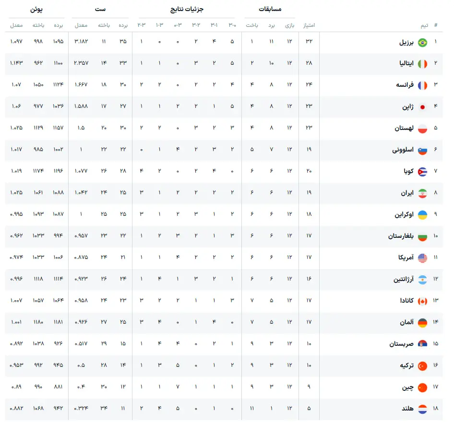Viewport: 454px width, 423px height.
Task: Open the team name اسلوونی
Action: pos(403,150)
